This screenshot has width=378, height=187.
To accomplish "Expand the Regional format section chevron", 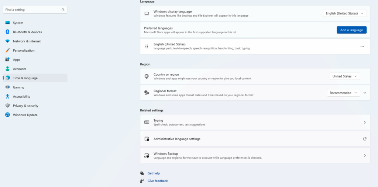I will click(x=365, y=93).
